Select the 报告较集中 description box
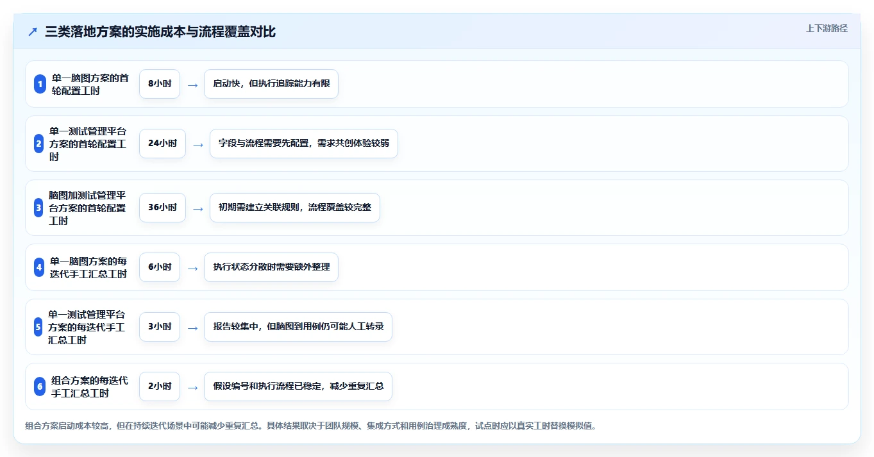 [x=298, y=327]
